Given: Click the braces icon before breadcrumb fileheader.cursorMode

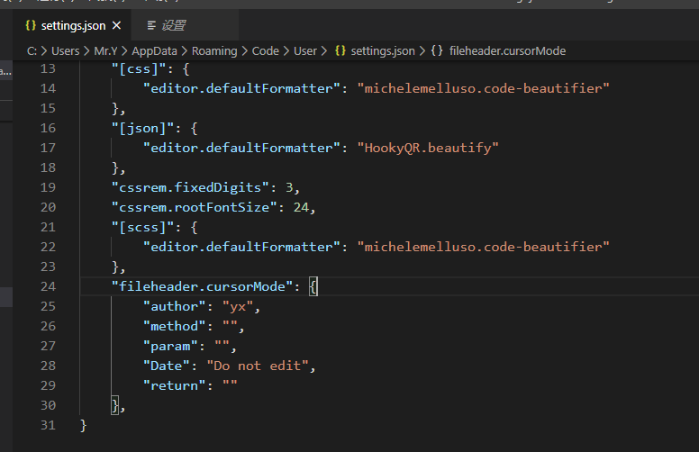Looking at the screenshot, I should point(437,50).
